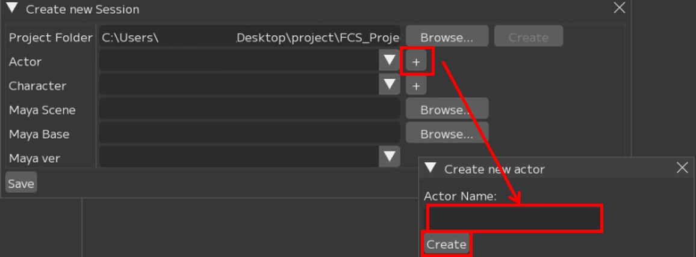This screenshot has height=257, width=696.
Task: Open the Character dropdown arrow
Action: click(390, 85)
